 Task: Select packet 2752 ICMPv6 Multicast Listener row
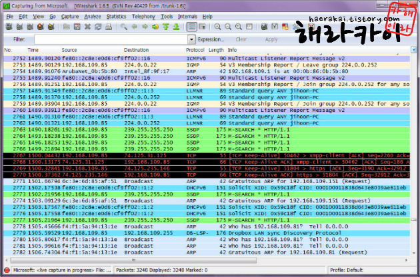pyautogui.click(x=207, y=59)
